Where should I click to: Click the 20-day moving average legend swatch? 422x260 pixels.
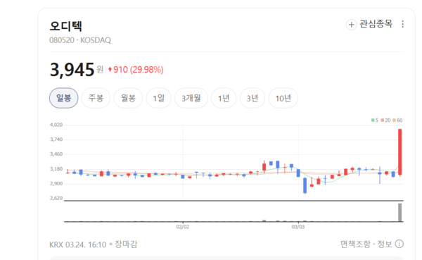pos(383,120)
